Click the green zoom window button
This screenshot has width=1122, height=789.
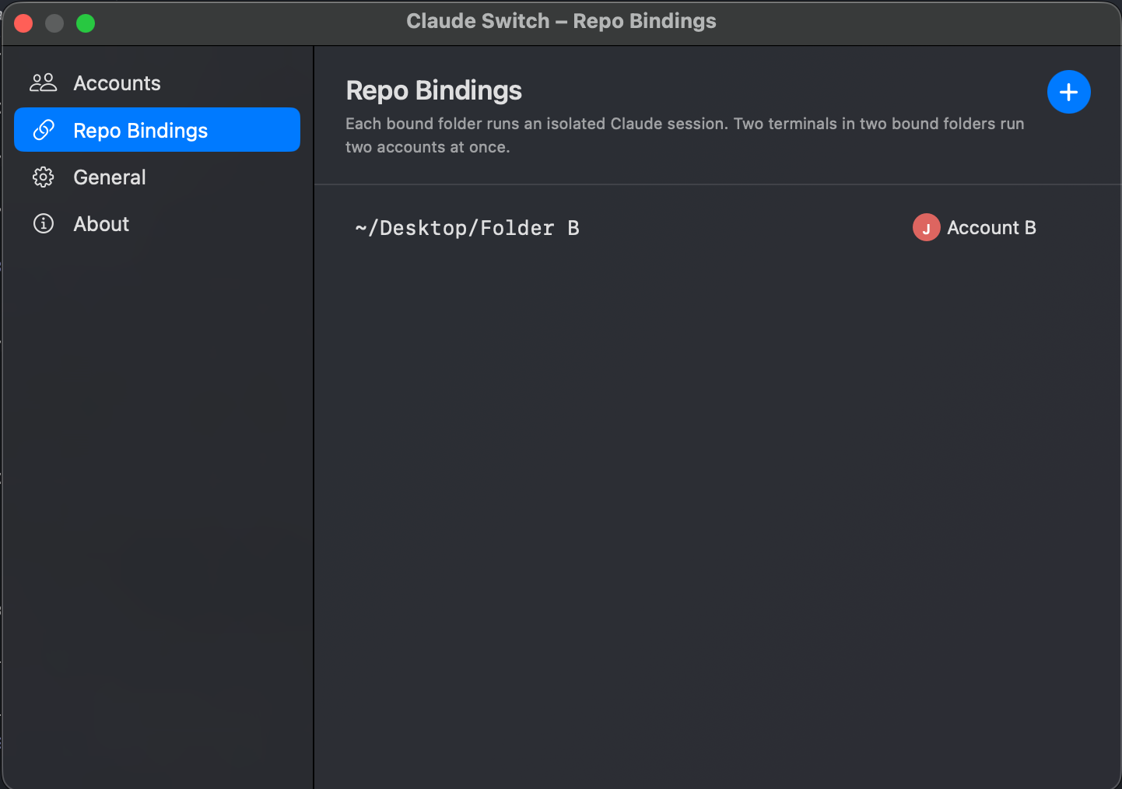click(86, 23)
